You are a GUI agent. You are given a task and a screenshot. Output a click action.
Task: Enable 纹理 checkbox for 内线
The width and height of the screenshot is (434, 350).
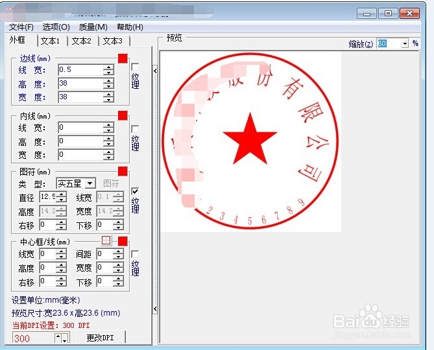click(135, 129)
